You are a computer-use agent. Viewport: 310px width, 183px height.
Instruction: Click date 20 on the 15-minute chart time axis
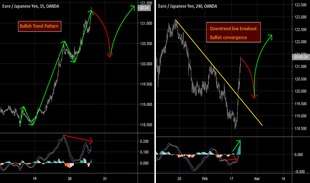(70, 179)
